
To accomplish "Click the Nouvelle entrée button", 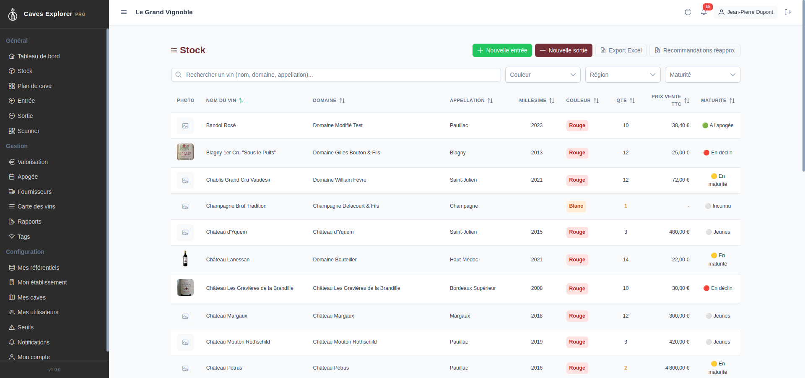I will 502,50.
